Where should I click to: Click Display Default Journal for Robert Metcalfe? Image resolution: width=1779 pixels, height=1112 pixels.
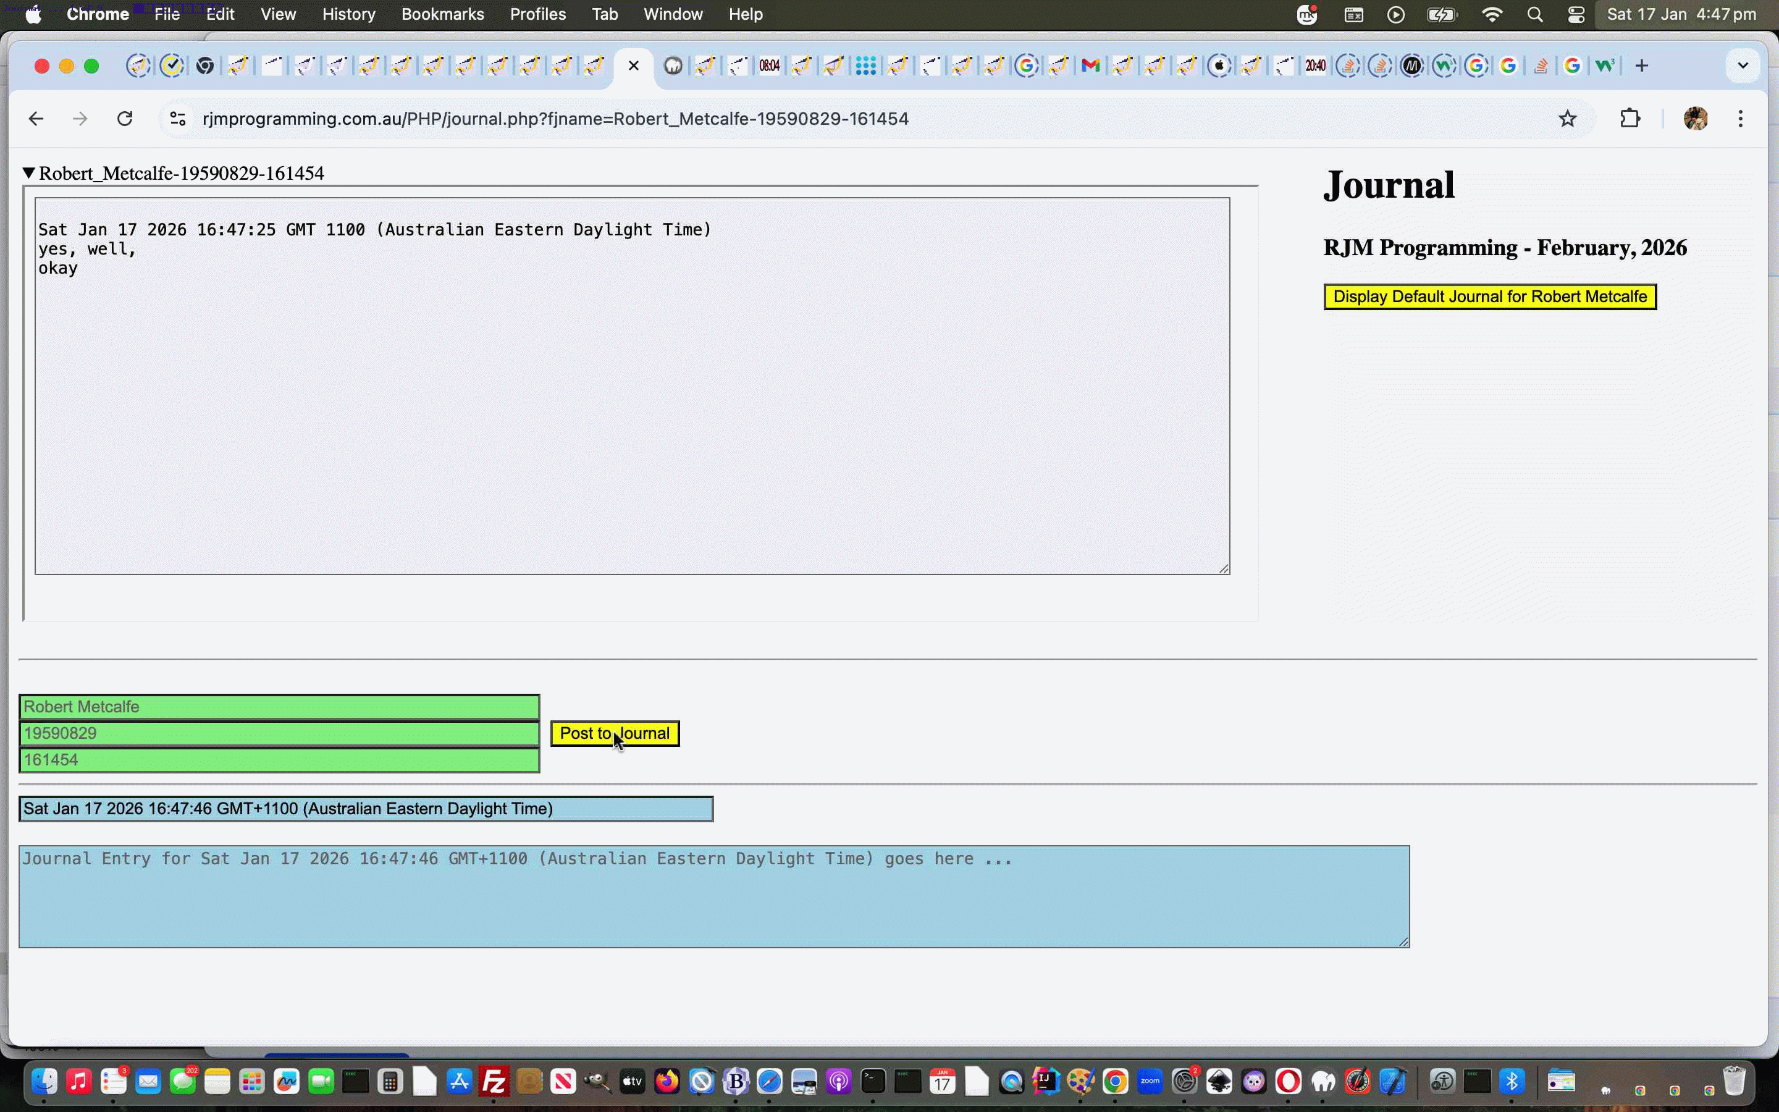tap(1489, 297)
